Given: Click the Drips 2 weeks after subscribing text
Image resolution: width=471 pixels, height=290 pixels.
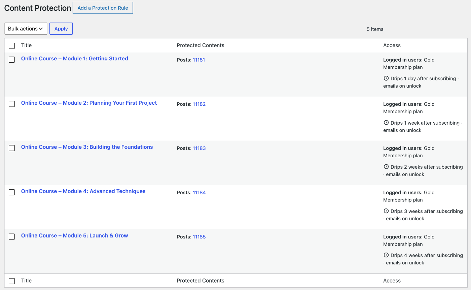Looking at the screenshot, I should click(x=427, y=167).
